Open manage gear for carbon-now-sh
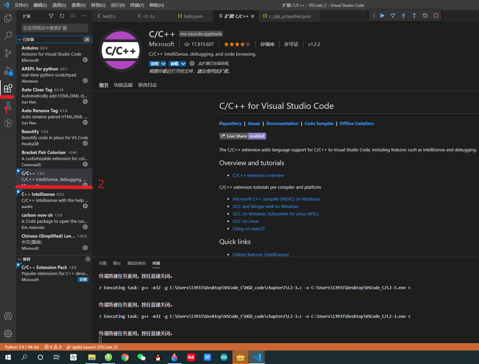 85,227
